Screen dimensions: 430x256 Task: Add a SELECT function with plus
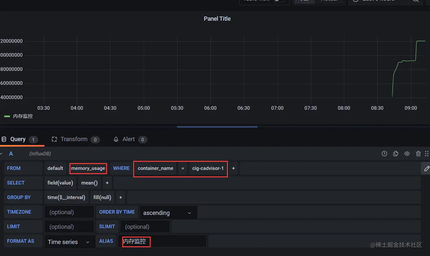[107, 183]
